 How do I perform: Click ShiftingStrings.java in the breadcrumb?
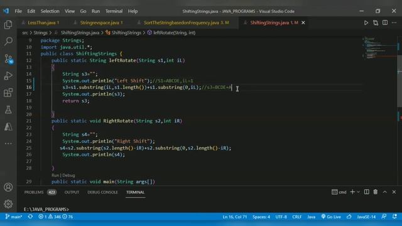point(80,33)
